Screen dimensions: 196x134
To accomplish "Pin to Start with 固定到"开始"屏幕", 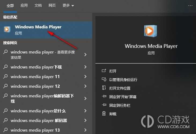I will [x=123, y=97].
